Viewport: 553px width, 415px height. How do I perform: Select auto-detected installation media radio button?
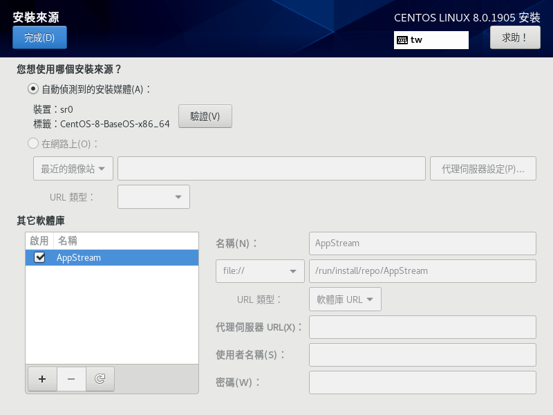tap(33, 89)
